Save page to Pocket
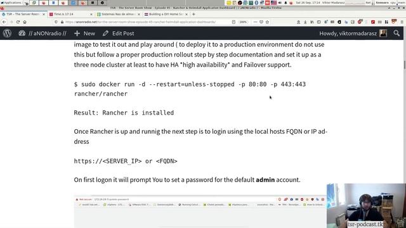This screenshot has width=406, height=228. tap(261, 22)
